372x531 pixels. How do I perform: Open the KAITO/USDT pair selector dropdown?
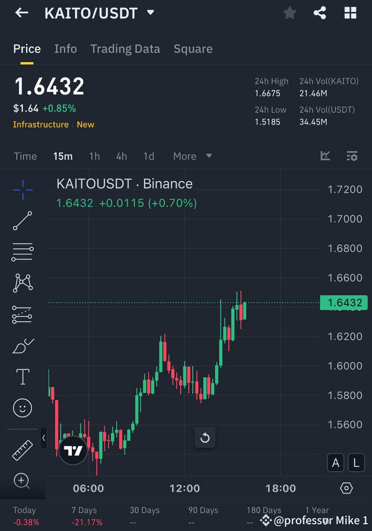[x=151, y=13]
